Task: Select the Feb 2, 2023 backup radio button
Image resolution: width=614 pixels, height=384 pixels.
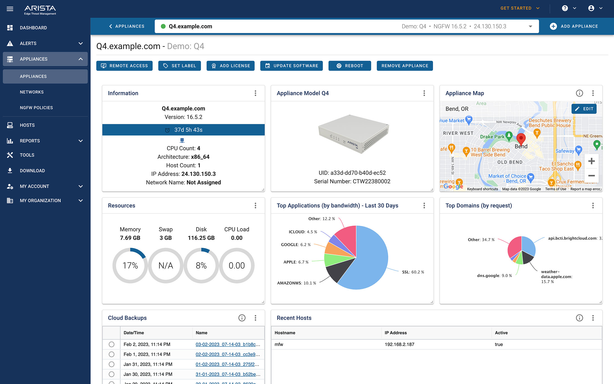Action: click(111, 344)
